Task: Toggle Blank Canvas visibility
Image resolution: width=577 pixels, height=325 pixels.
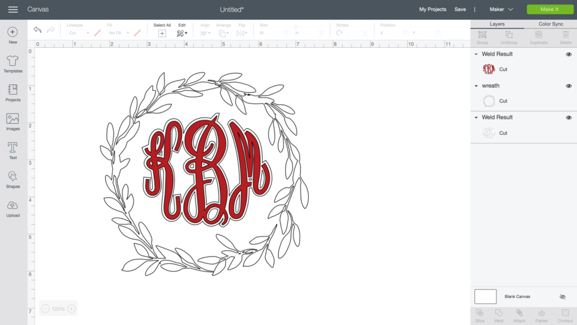Action: [562, 297]
